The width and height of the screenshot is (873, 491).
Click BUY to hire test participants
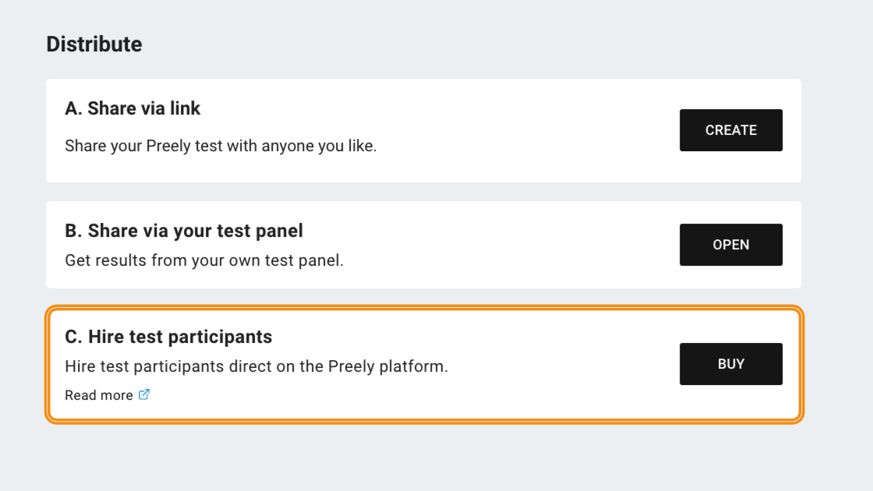tap(730, 364)
